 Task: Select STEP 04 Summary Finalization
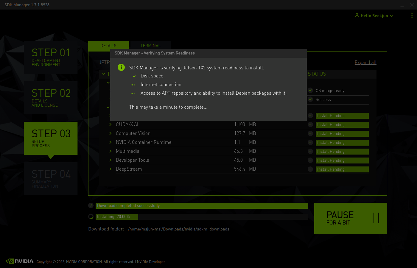pos(51,179)
